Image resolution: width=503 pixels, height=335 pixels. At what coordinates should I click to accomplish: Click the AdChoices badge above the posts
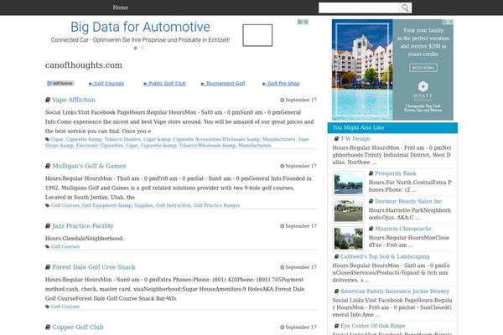pos(60,84)
